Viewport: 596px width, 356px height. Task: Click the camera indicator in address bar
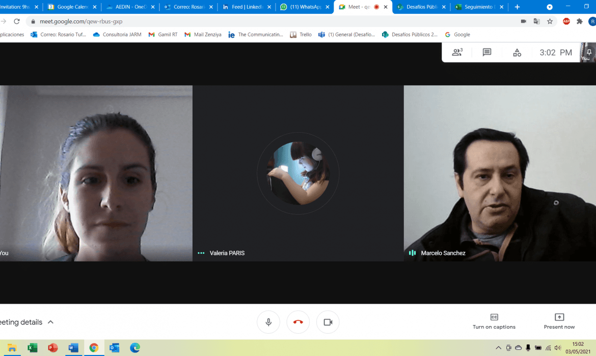(x=523, y=21)
